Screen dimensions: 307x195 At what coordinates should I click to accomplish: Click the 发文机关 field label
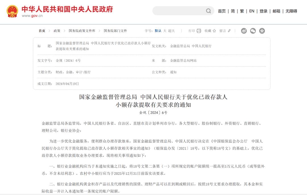159,46
